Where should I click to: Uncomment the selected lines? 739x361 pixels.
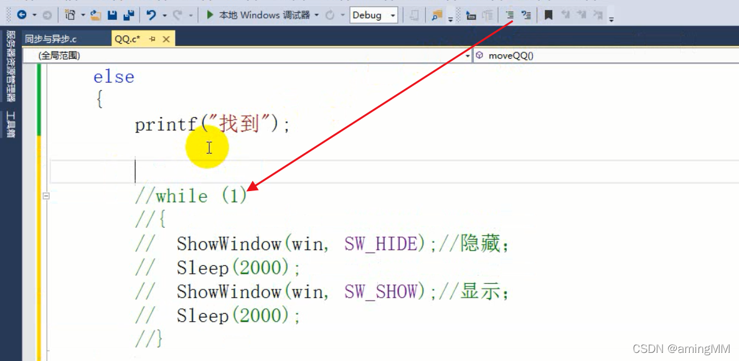coord(527,16)
